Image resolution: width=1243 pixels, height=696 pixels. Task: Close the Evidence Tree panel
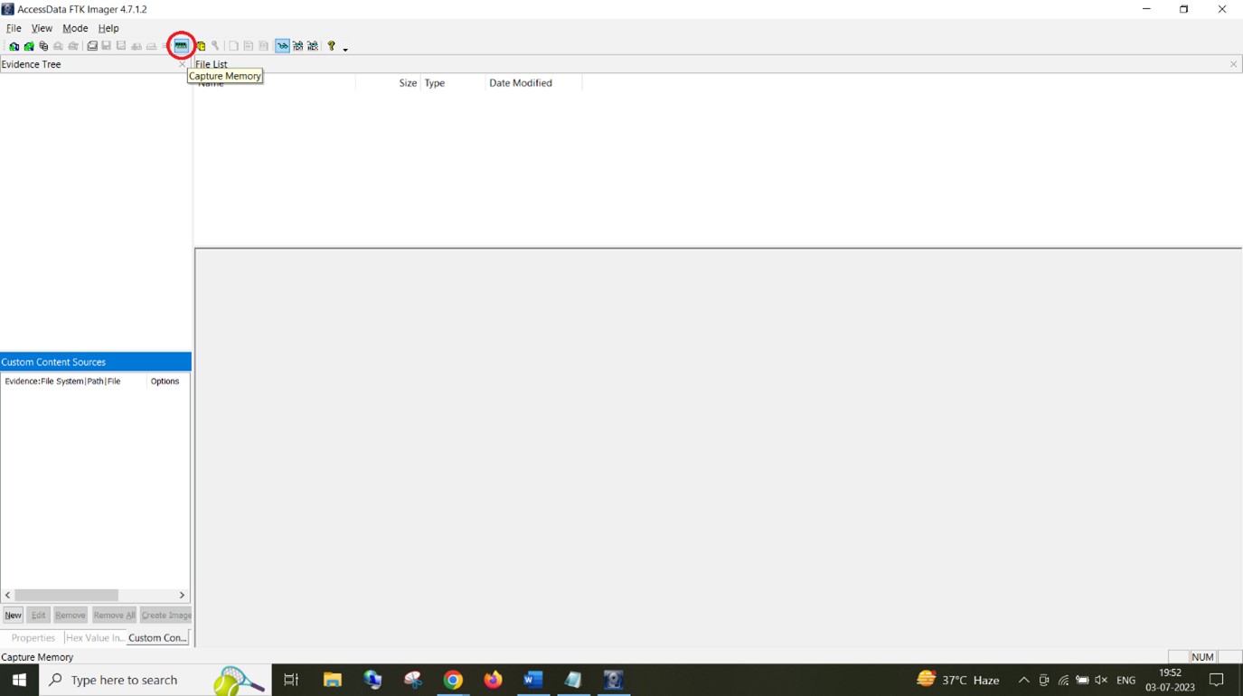(x=182, y=64)
